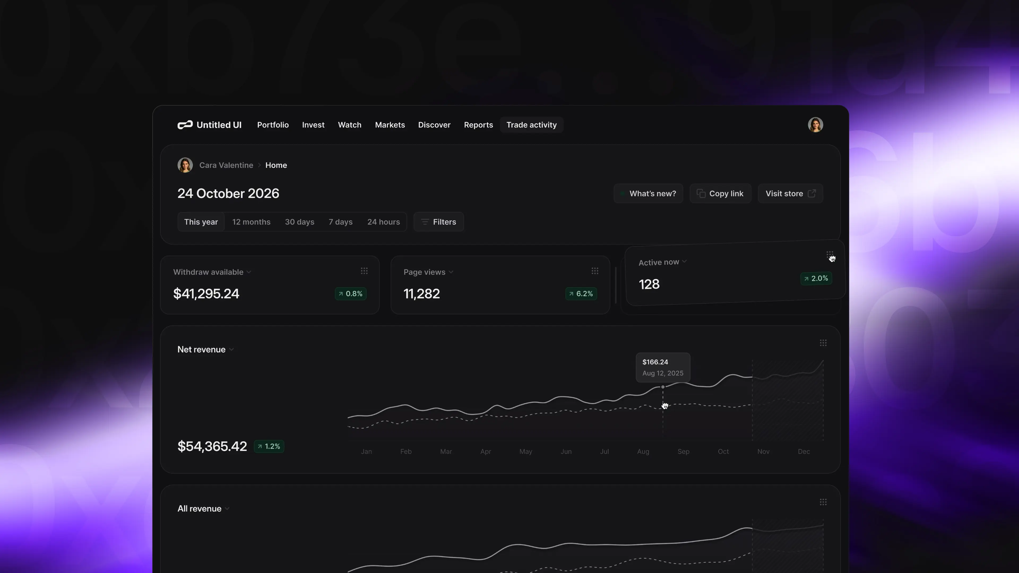1019x573 pixels.
Task: Click the 1.2% net revenue trend badge
Action: click(269, 446)
